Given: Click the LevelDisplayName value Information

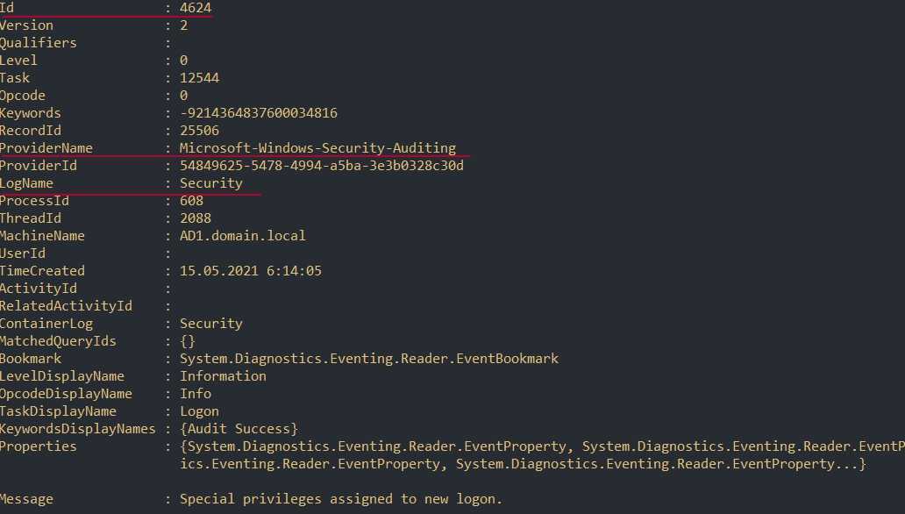Looking at the screenshot, I should pos(223,376).
